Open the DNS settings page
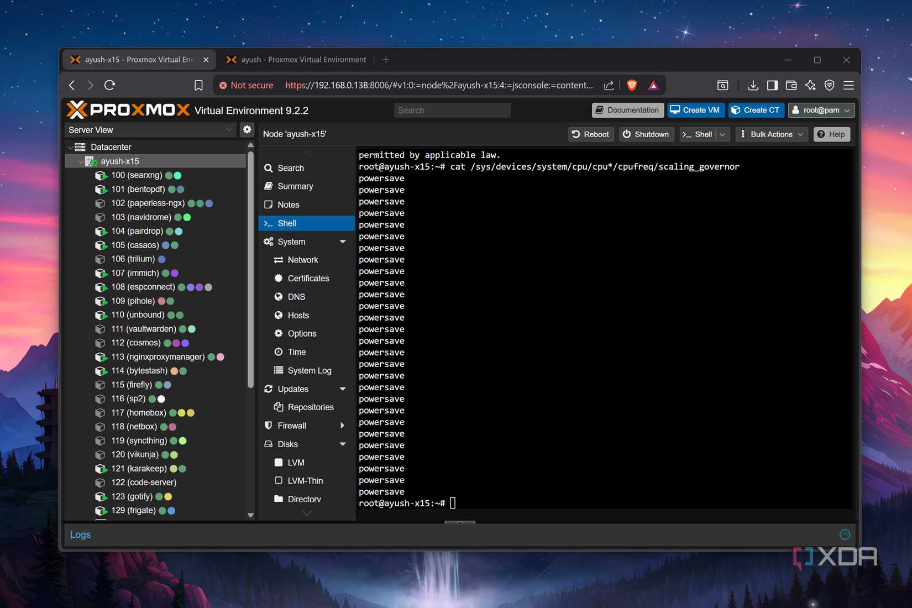This screenshot has height=608, width=912. click(x=306, y=297)
